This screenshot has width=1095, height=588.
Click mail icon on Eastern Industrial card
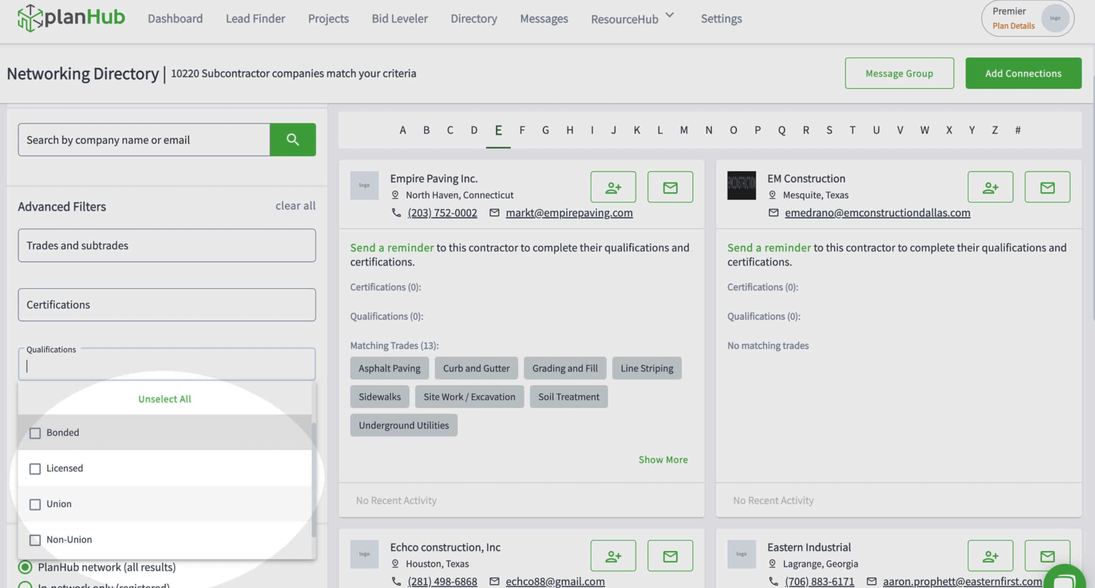[x=1047, y=556]
